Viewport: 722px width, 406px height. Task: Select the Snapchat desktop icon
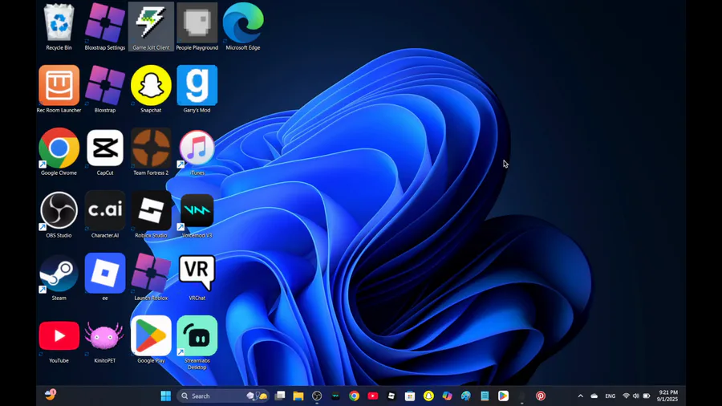point(151,89)
